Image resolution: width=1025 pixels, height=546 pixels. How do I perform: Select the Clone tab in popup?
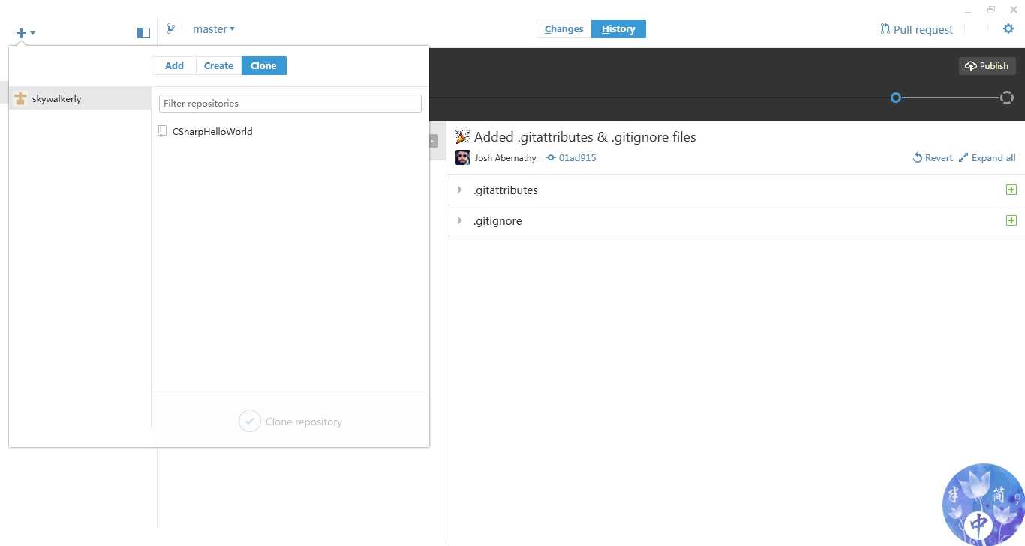pos(263,65)
